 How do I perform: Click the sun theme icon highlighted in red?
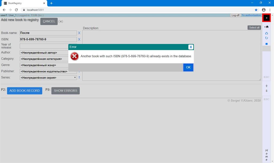point(267,18)
